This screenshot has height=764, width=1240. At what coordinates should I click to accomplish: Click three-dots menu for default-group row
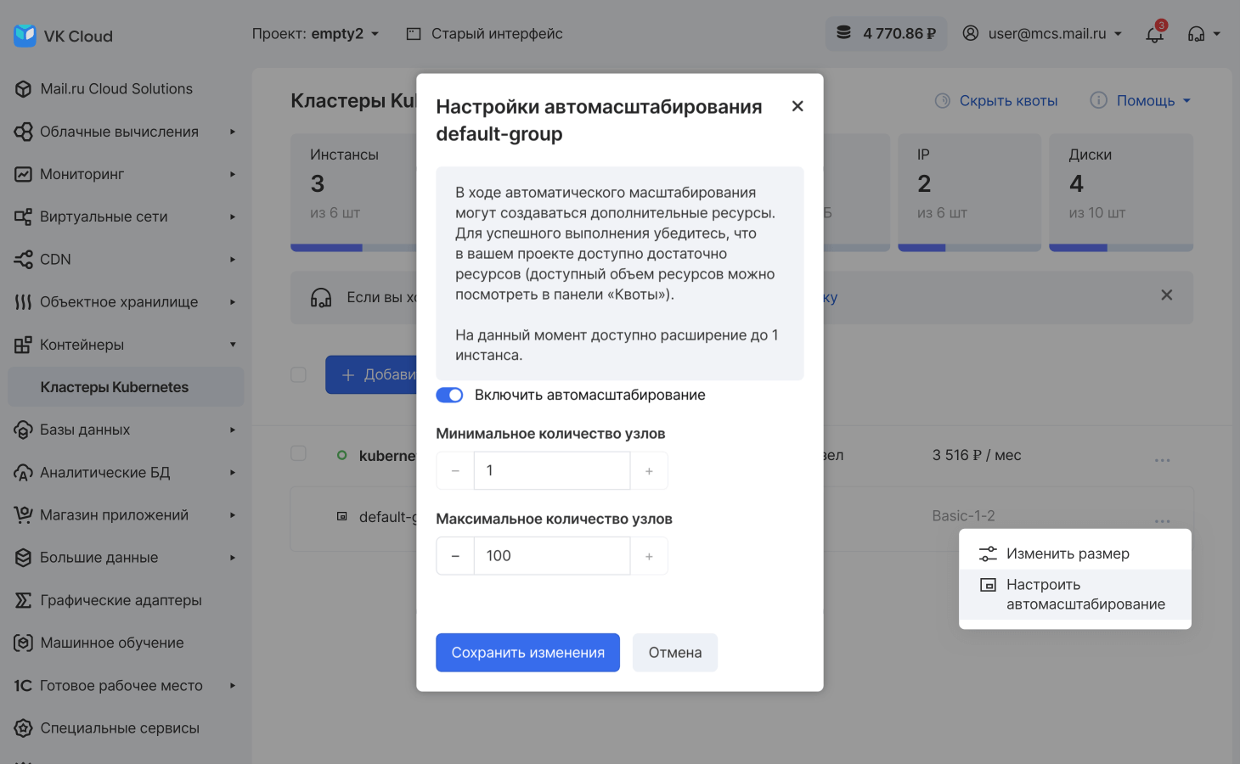(x=1162, y=520)
